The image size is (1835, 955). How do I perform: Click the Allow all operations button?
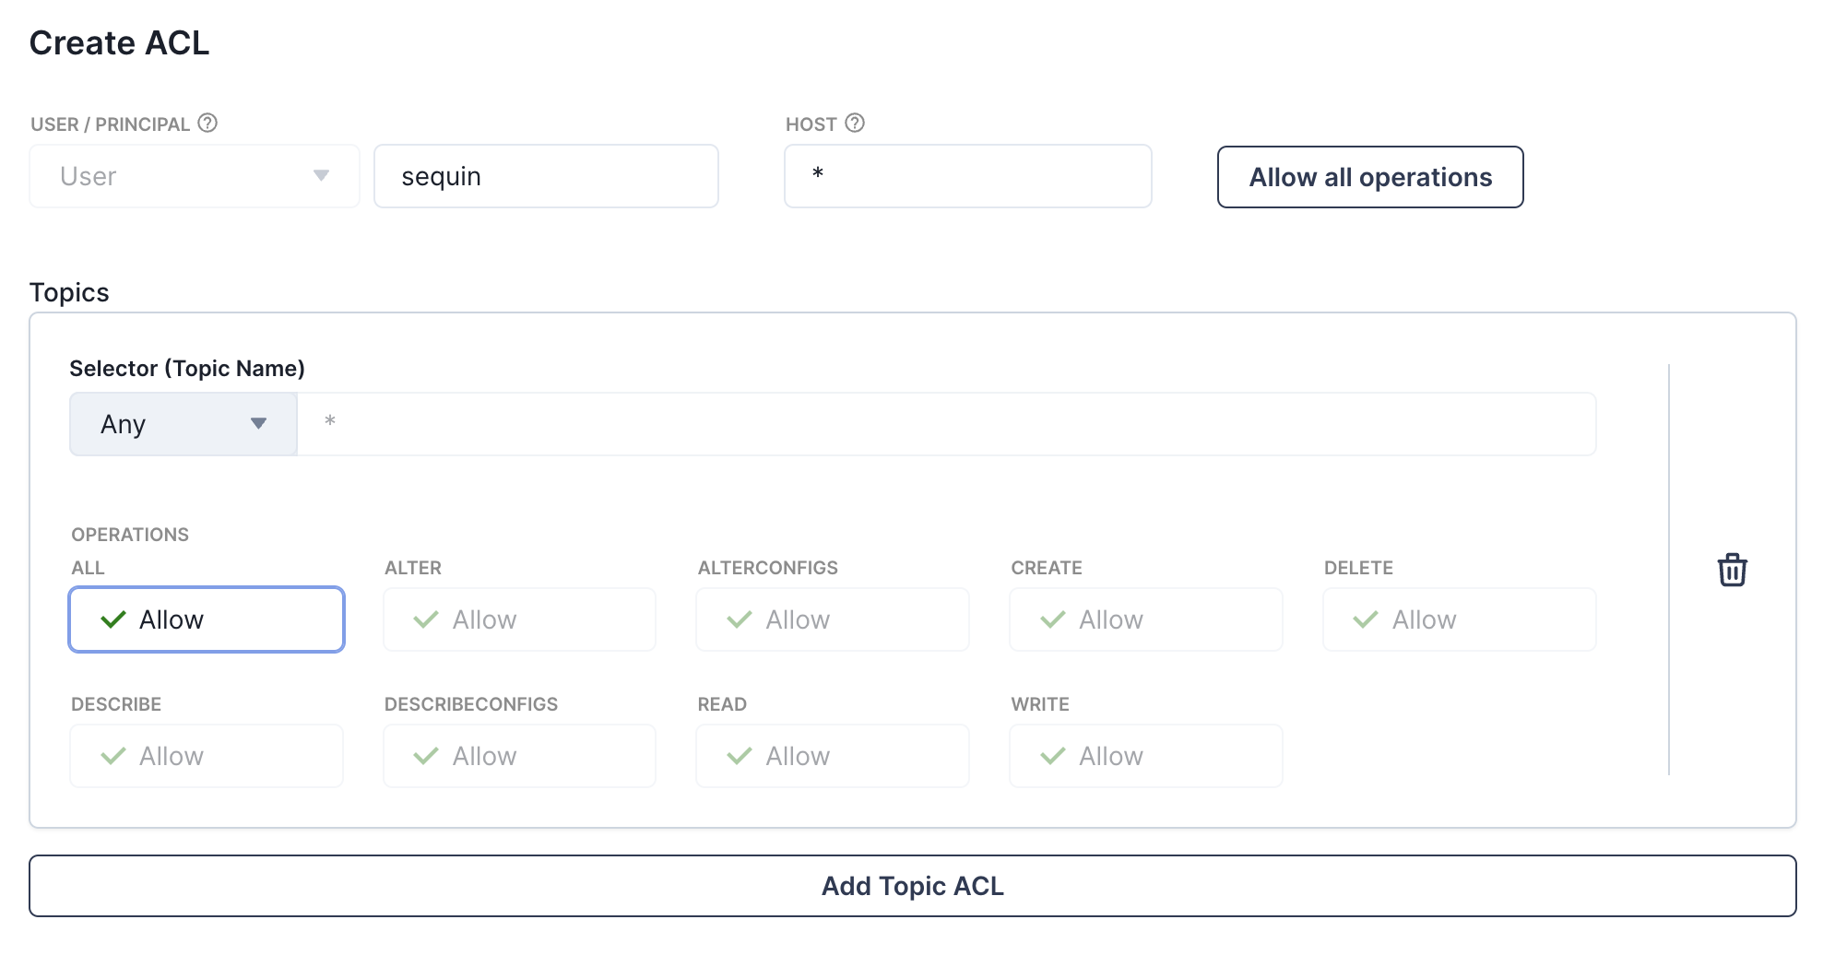click(1369, 177)
